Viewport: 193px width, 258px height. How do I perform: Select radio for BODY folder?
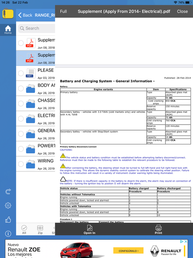pos(21,88)
